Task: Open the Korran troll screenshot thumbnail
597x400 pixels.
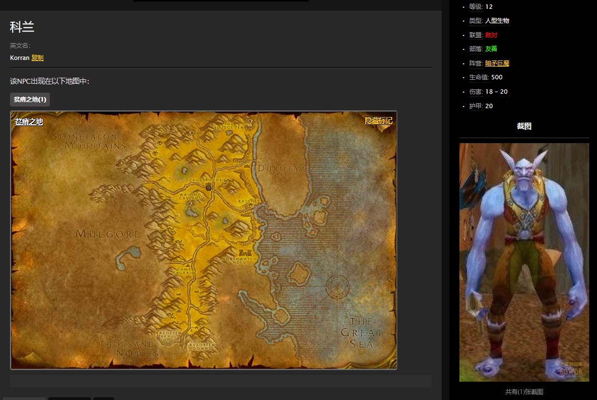Action: point(524,262)
